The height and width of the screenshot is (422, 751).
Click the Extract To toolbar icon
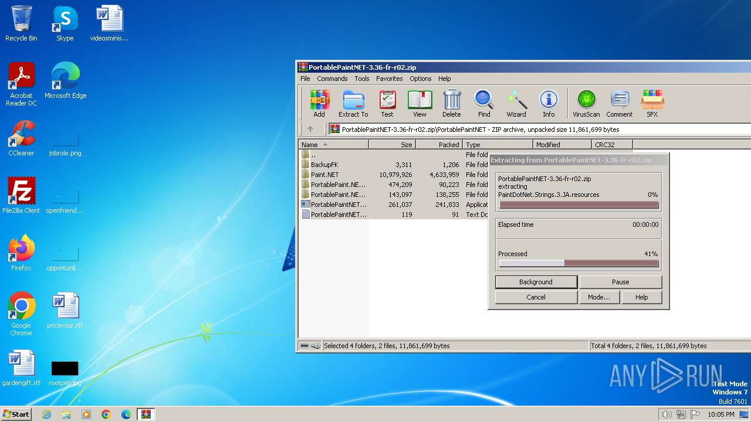click(x=353, y=104)
